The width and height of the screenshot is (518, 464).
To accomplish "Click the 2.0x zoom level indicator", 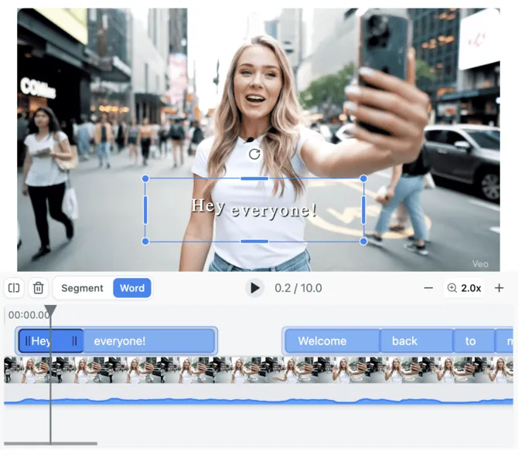I will pyautogui.click(x=464, y=288).
